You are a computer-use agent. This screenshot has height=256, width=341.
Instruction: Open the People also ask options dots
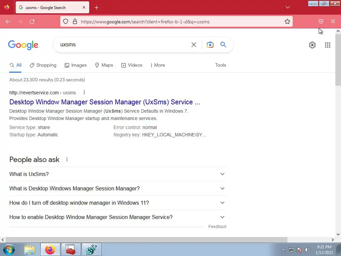point(67,160)
